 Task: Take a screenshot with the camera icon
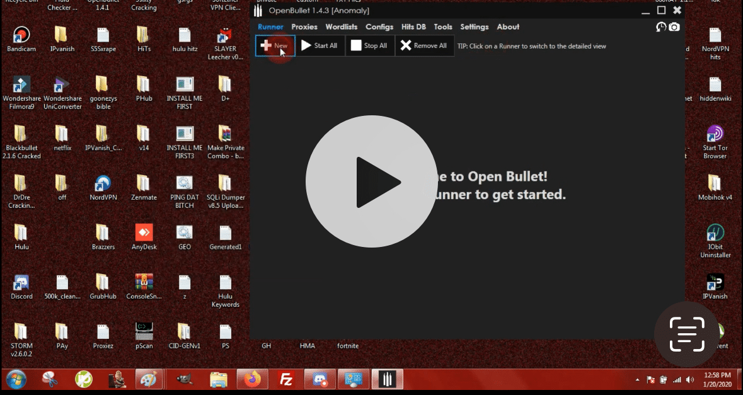[674, 27]
